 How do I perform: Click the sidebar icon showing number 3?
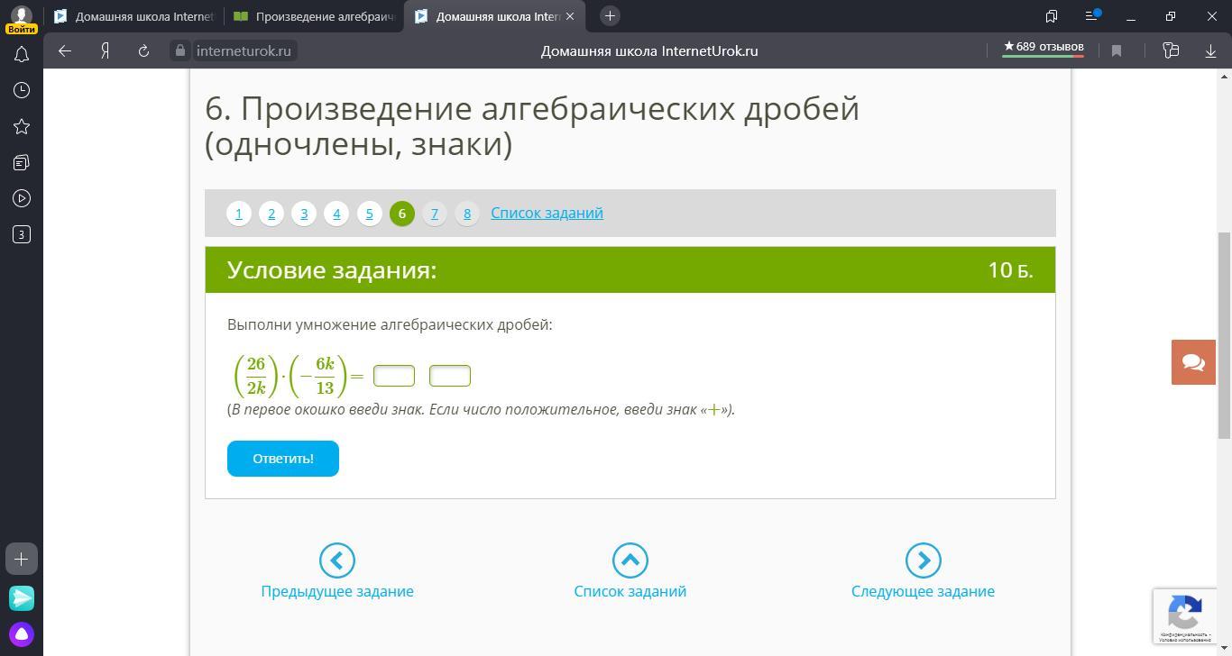coord(22,234)
